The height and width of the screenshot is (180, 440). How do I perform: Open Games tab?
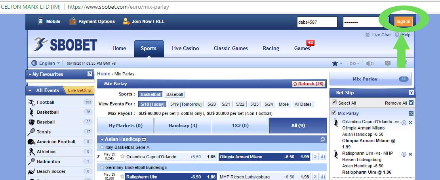tap(302, 48)
